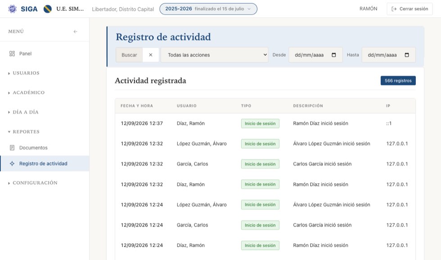Click Díaz, Ramón in the 12:24 row
The image size is (441, 260).
click(191, 245)
